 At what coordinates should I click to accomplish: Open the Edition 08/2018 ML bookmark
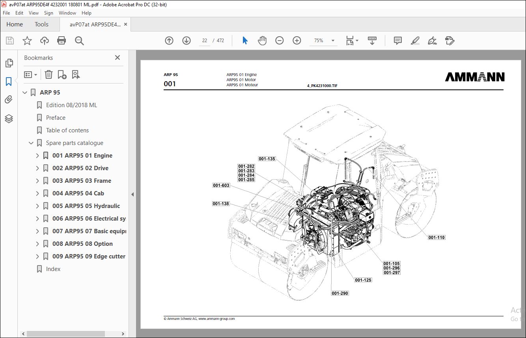(x=71, y=105)
